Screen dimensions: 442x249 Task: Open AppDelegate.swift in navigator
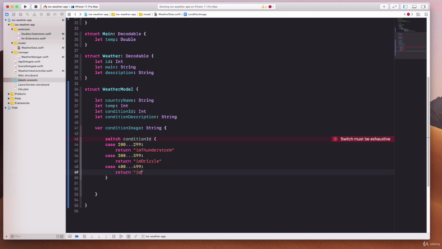(x=29, y=62)
